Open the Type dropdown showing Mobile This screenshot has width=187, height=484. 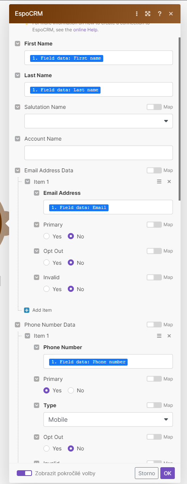(x=108, y=419)
